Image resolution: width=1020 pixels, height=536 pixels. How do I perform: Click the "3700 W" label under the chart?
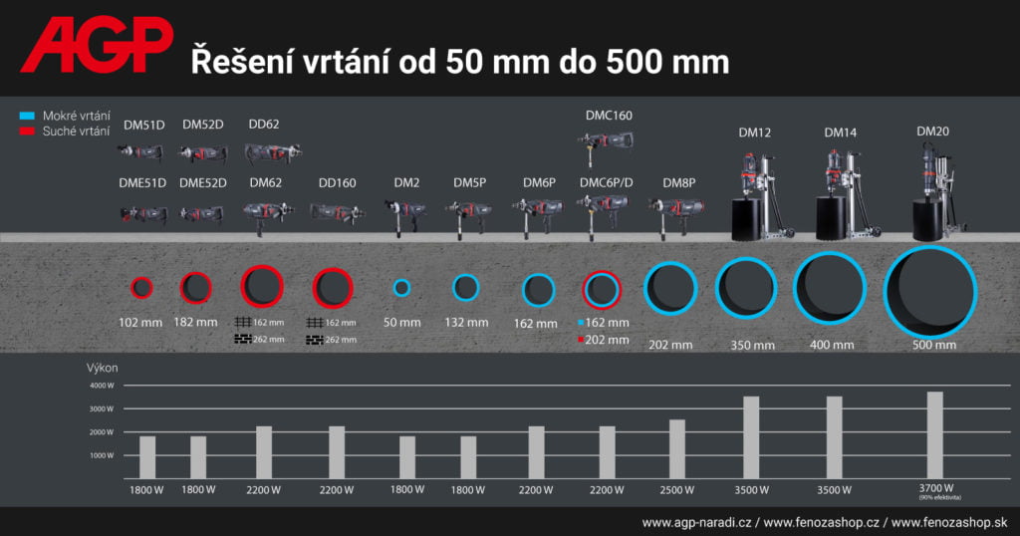pyautogui.click(x=936, y=488)
